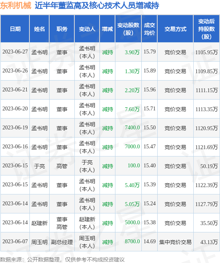This screenshot has height=263, width=220.
Task: Click the holdings value 43.13万
Action: [209, 242]
